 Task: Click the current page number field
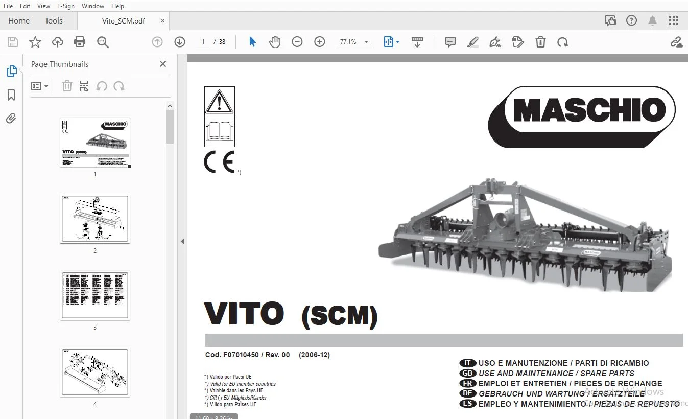point(203,42)
